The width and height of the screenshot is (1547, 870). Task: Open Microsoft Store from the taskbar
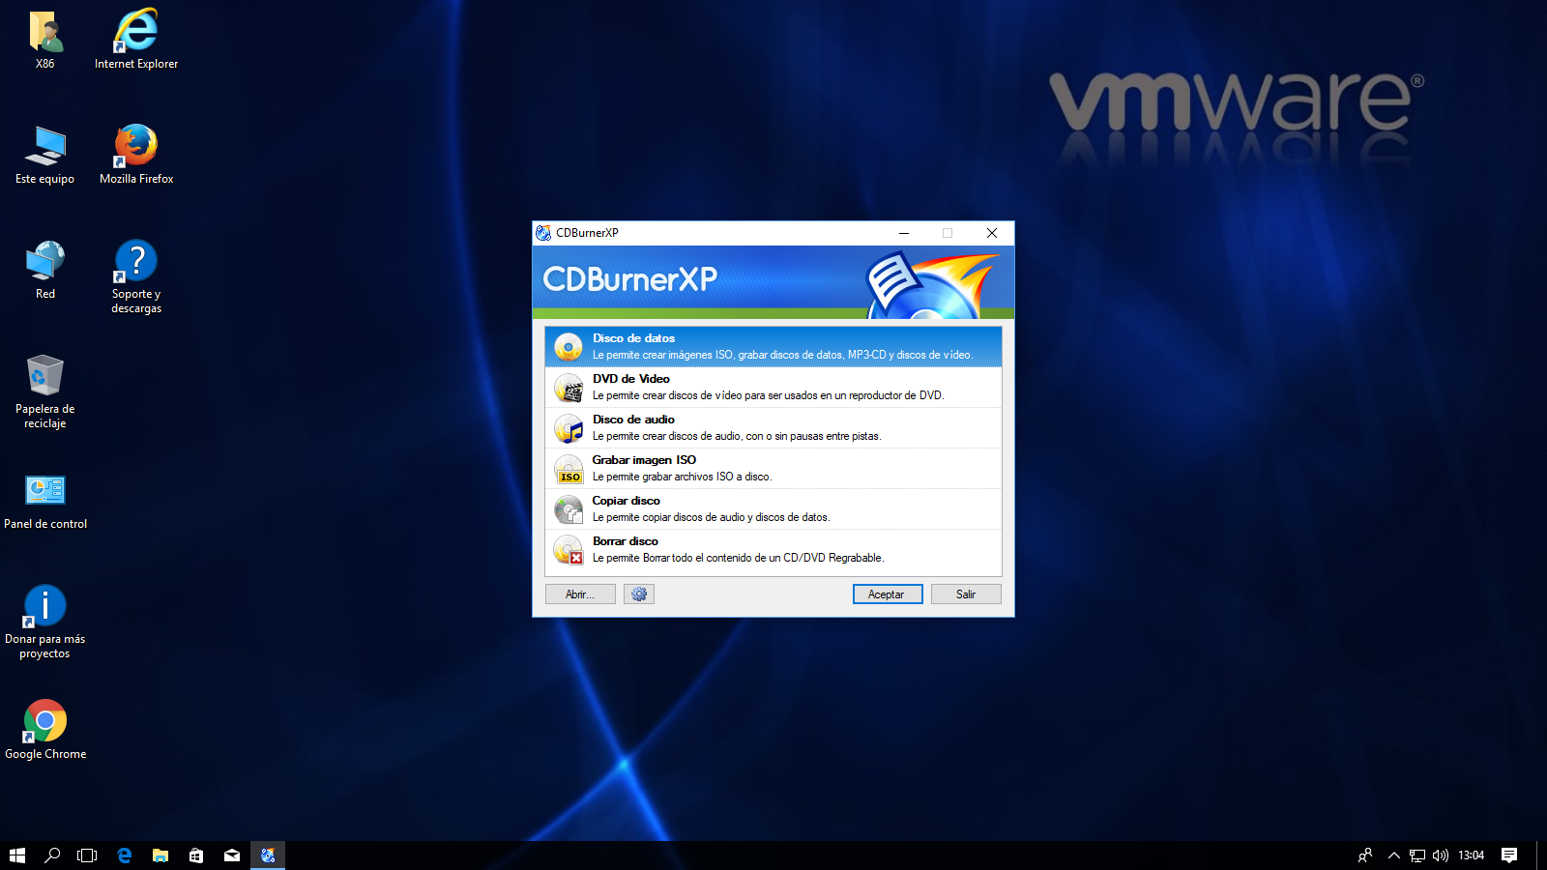(x=196, y=855)
